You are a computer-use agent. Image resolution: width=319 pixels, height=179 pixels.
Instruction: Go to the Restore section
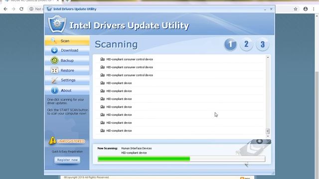click(67, 71)
